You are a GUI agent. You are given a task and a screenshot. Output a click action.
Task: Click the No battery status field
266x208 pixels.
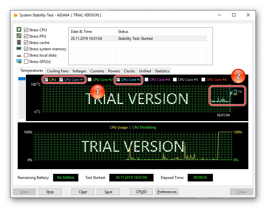coord(66,177)
